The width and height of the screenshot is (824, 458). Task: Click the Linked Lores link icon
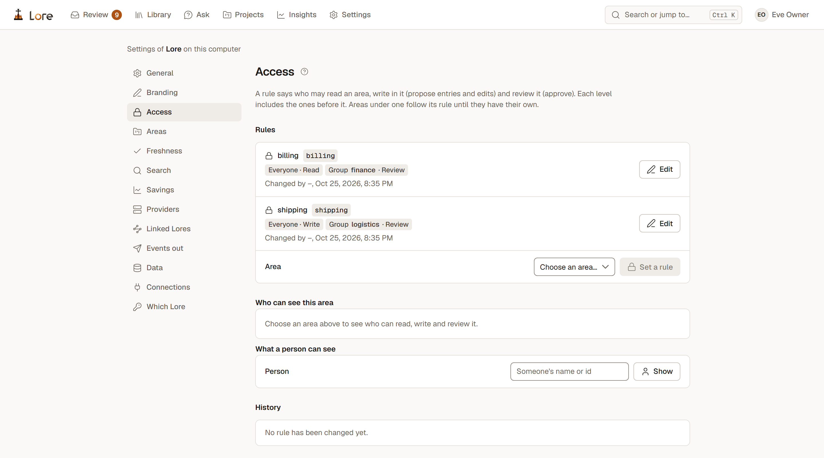137,229
